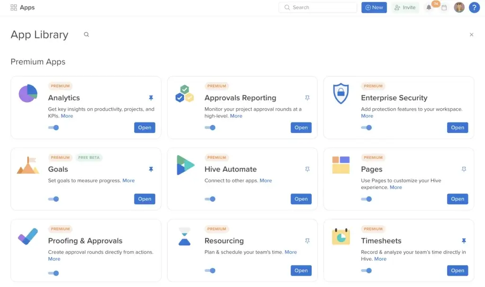Click the Hive Automate play-arrow icon
The height and width of the screenshot is (287, 485).
point(185,165)
